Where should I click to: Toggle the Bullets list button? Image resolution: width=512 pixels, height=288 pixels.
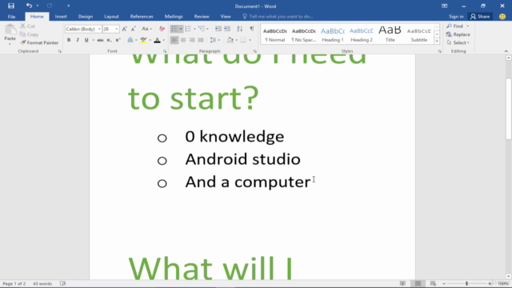coord(174,29)
